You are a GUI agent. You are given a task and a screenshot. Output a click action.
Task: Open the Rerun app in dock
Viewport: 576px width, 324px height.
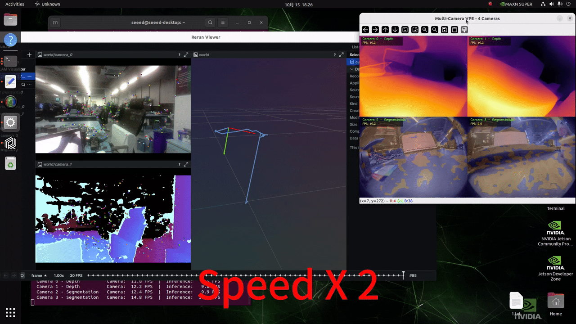coord(10,144)
